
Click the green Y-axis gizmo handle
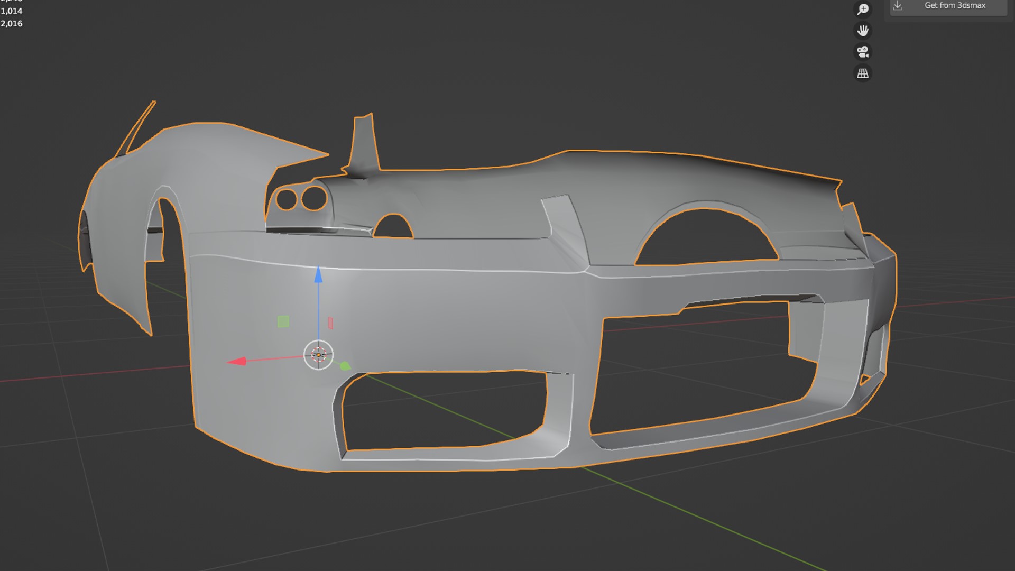coord(345,366)
